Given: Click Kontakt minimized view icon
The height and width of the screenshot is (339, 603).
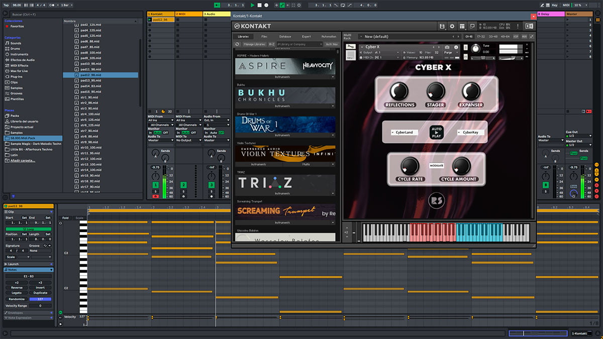Looking at the screenshot, I should click(x=472, y=26).
